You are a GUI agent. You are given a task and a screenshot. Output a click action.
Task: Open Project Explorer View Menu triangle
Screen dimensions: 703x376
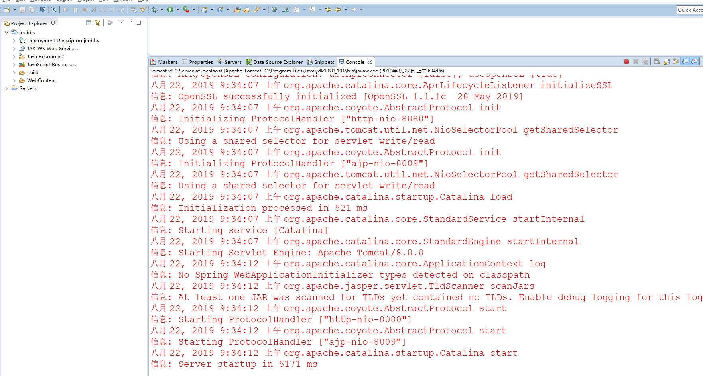click(x=122, y=22)
